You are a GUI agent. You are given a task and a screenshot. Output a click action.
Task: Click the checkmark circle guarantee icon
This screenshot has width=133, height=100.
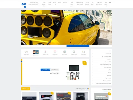tap(74, 52)
